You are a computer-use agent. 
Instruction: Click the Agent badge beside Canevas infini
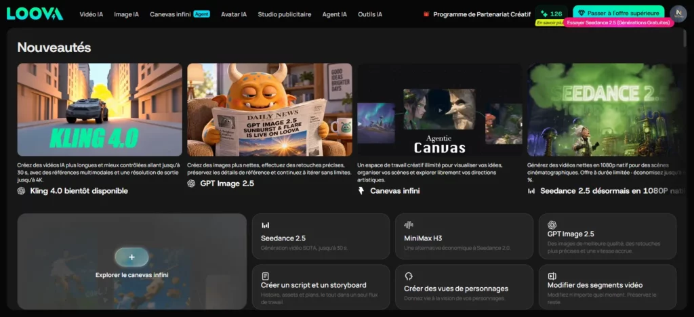(202, 14)
